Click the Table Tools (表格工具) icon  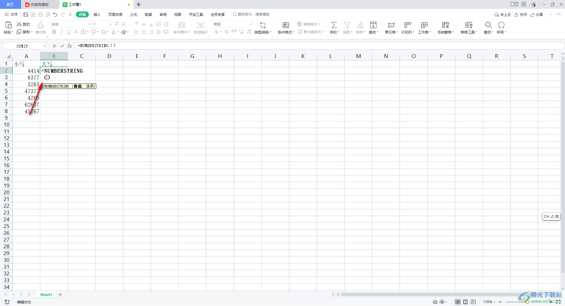coord(469,25)
